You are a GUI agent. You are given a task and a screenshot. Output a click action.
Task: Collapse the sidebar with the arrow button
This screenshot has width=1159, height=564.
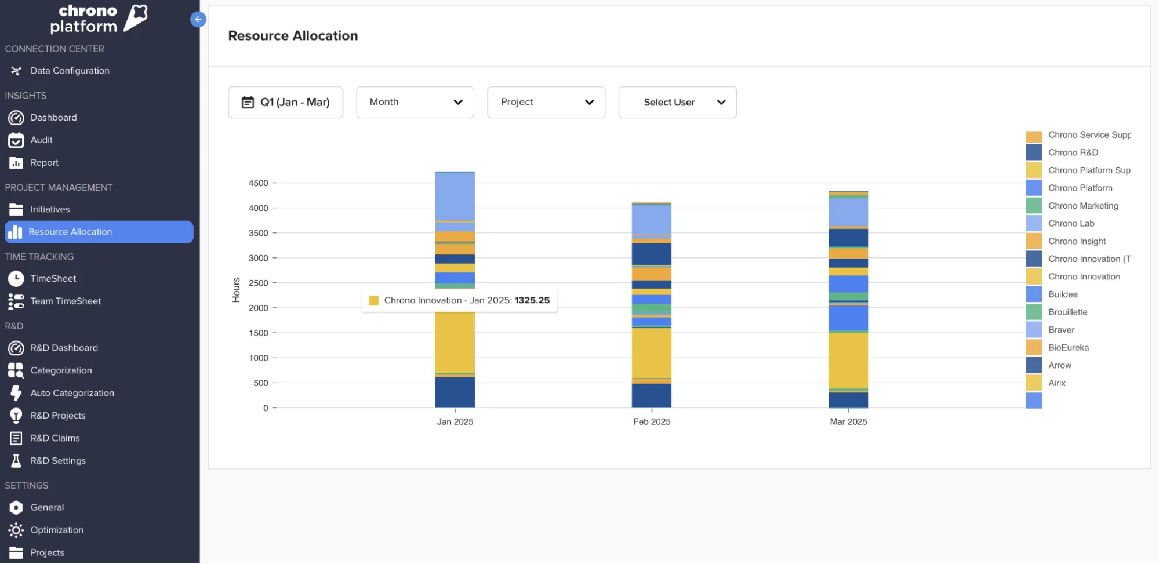198,19
